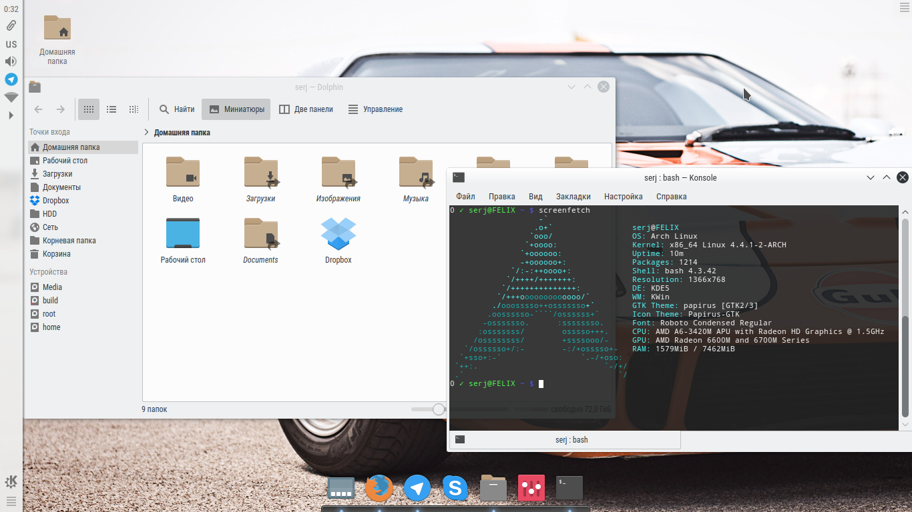Click Show Desktop icon in dock
The height and width of the screenshot is (512, 912).
tap(340, 489)
